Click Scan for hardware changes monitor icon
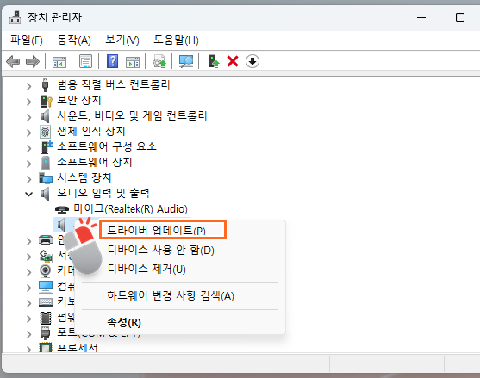The height and width of the screenshot is (378, 480). (186, 61)
